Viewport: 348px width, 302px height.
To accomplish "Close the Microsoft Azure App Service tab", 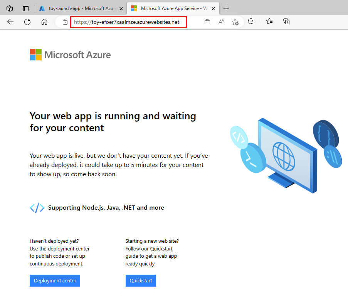I will tap(213, 8).
